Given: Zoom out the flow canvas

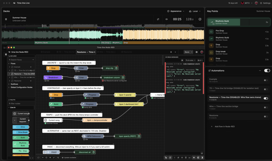Looking at the screenshot, I should (x=43, y=158).
